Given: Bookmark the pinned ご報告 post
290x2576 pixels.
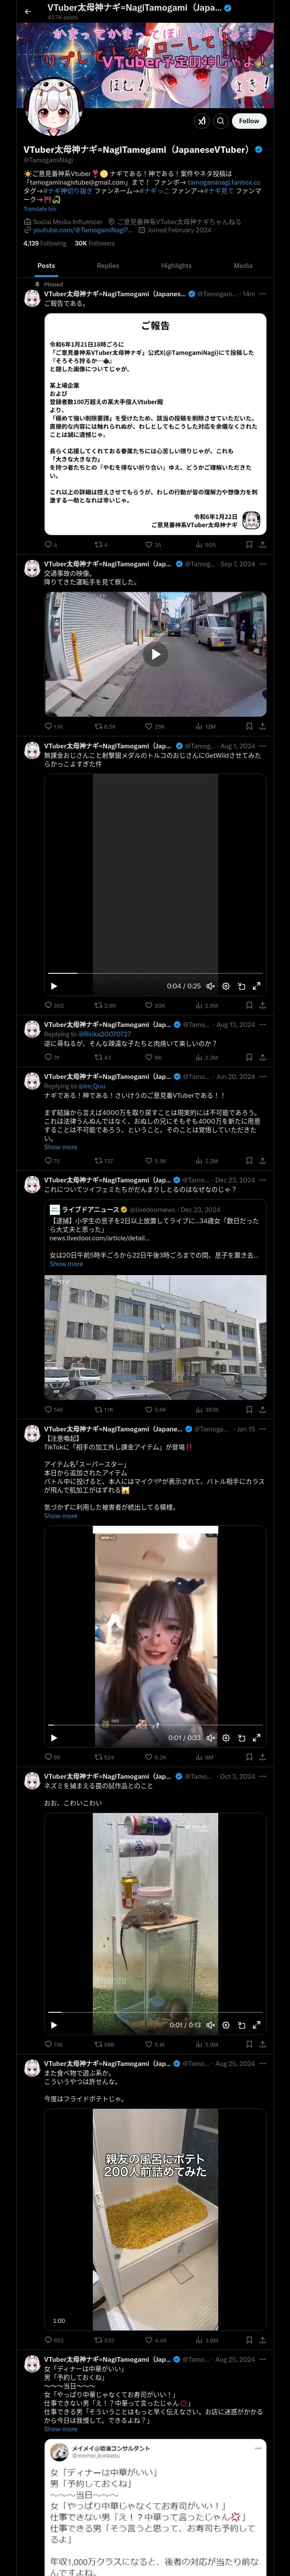Looking at the screenshot, I should (x=249, y=545).
